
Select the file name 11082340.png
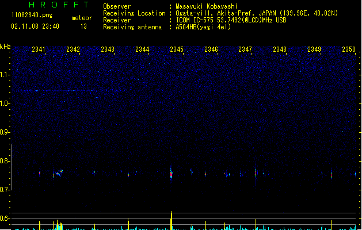[32, 15]
